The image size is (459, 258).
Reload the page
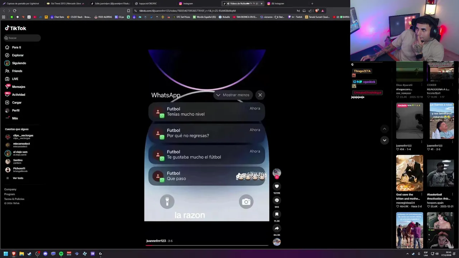14,11
